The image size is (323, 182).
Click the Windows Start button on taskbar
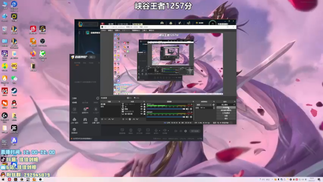pyautogui.click(x=3, y=180)
